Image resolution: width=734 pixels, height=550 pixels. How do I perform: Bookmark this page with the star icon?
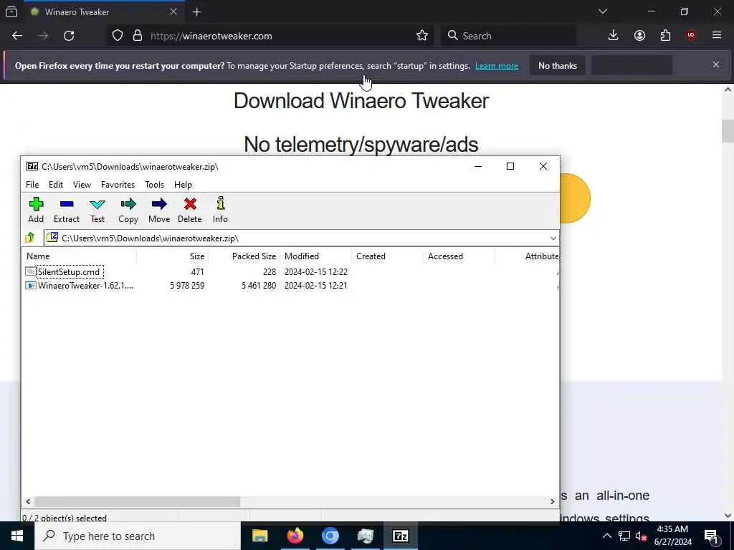421,36
